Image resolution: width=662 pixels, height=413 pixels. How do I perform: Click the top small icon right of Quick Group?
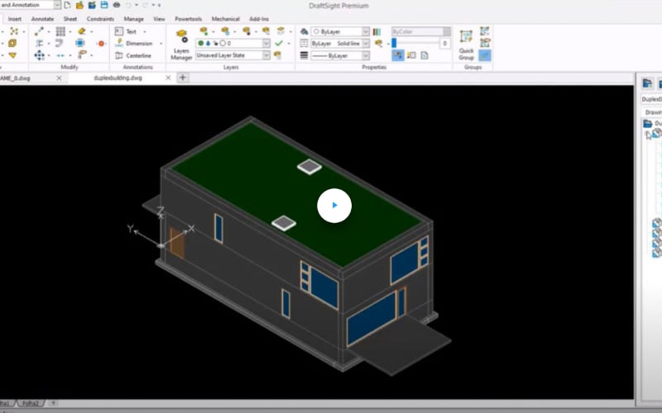485,31
